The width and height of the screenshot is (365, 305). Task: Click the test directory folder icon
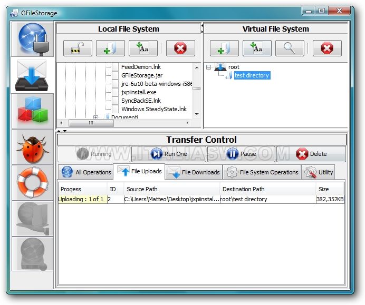point(229,75)
